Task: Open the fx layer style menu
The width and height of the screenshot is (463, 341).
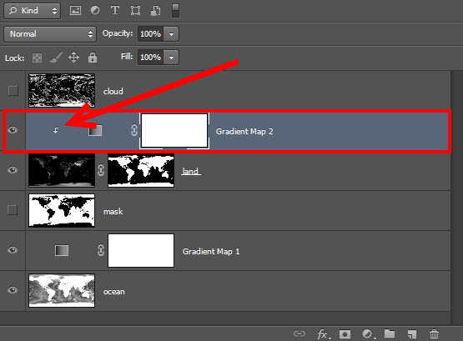Action: 324,334
